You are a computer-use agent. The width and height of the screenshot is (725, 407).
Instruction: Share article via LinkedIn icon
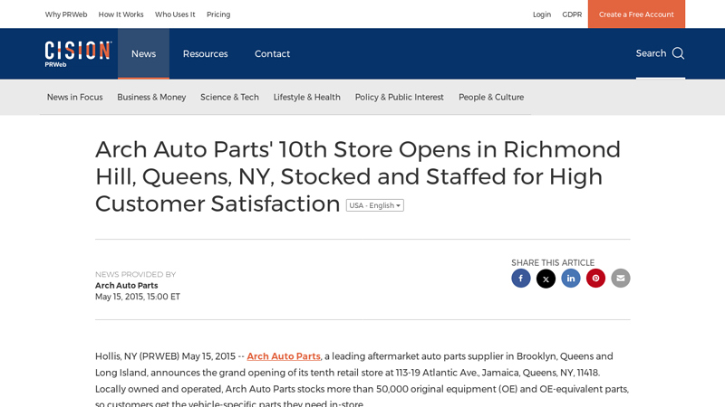point(571,279)
